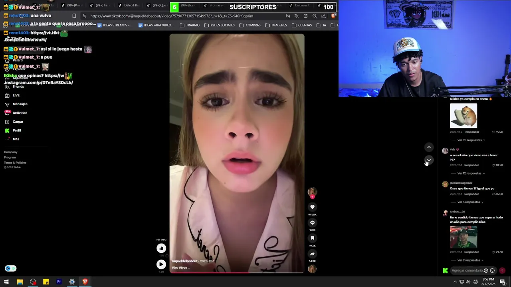This screenshot has height=287, width=511.
Task: Go to previous video with up chevron
Action: (x=429, y=147)
